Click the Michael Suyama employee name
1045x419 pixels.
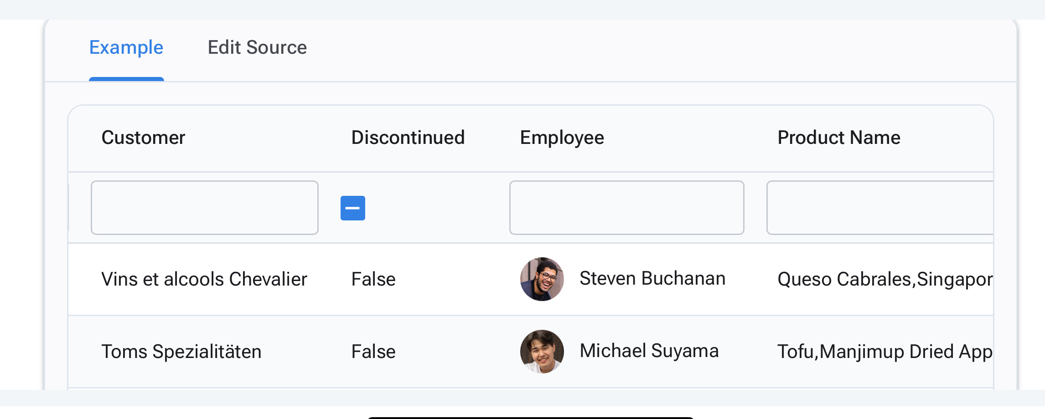coord(649,350)
